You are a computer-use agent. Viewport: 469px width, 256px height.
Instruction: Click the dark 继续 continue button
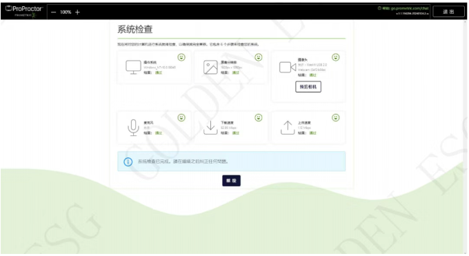[x=232, y=181]
